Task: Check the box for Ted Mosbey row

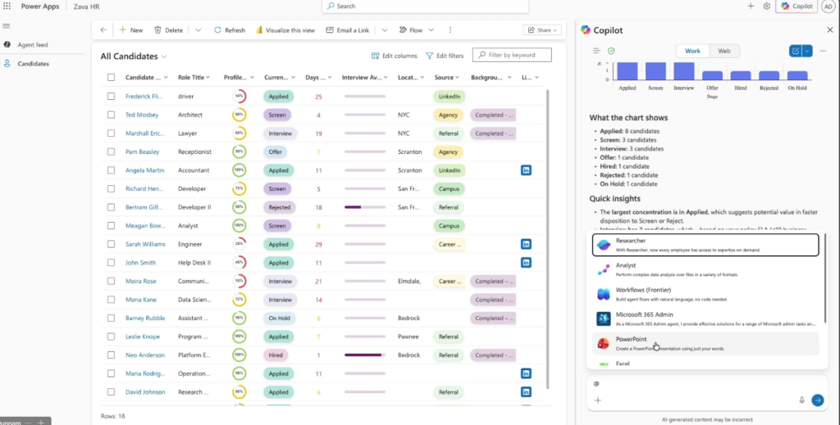Action: click(x=111, y=115)
